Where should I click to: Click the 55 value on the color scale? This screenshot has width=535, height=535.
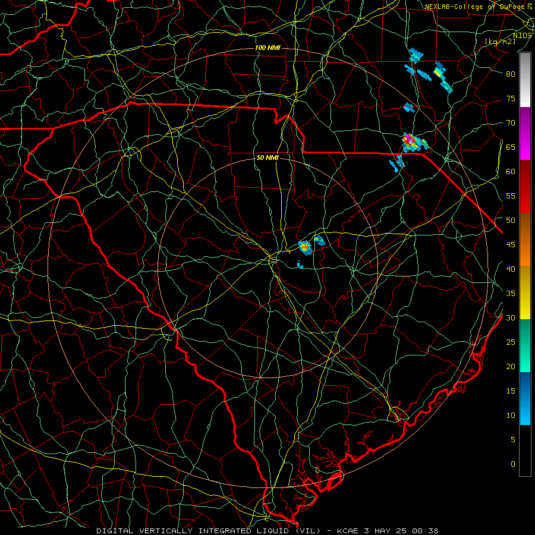tap(511, 196)
